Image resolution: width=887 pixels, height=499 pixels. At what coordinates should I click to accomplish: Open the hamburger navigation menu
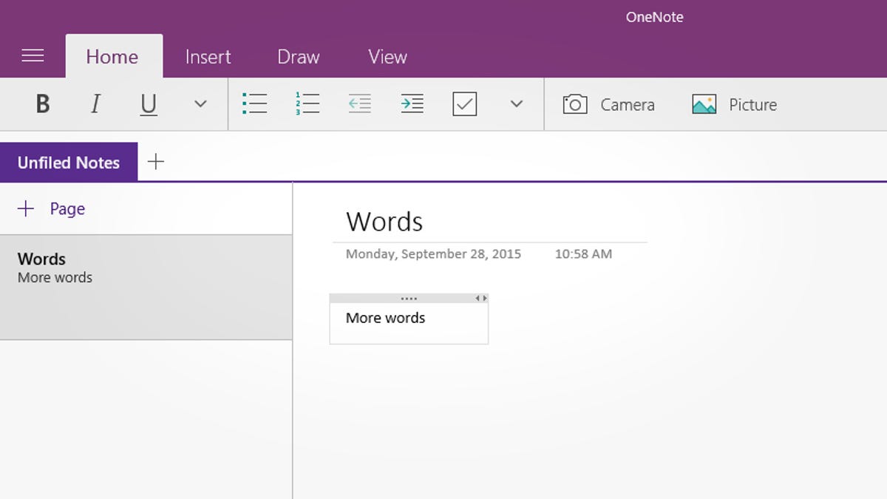point(33,56)
